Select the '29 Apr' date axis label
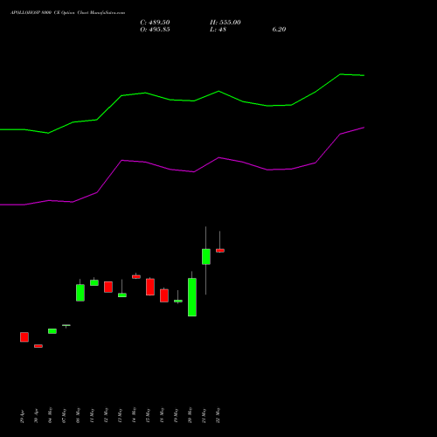Image resolution: width=437 pixels, height=437 pixels. pos(23,416)
